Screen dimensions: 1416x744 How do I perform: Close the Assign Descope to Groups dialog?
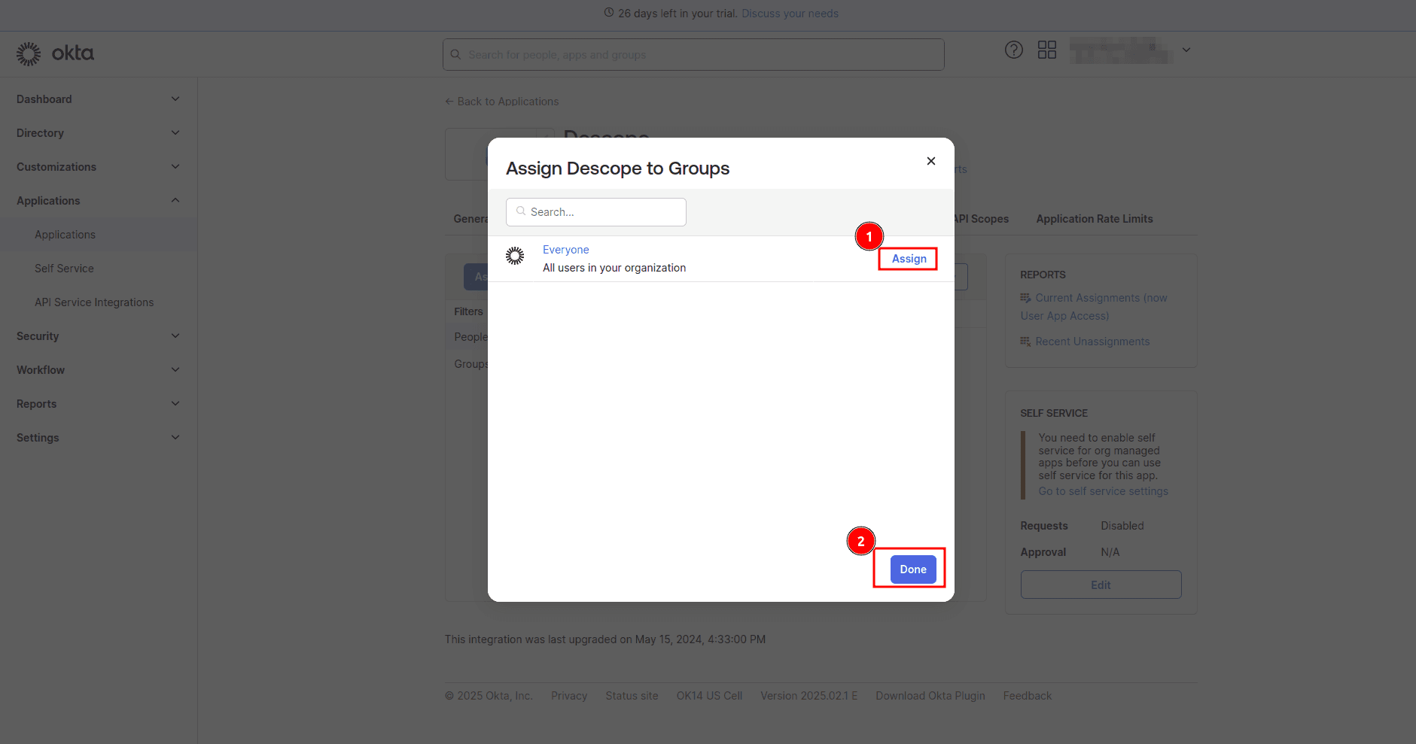click(930, 161)
